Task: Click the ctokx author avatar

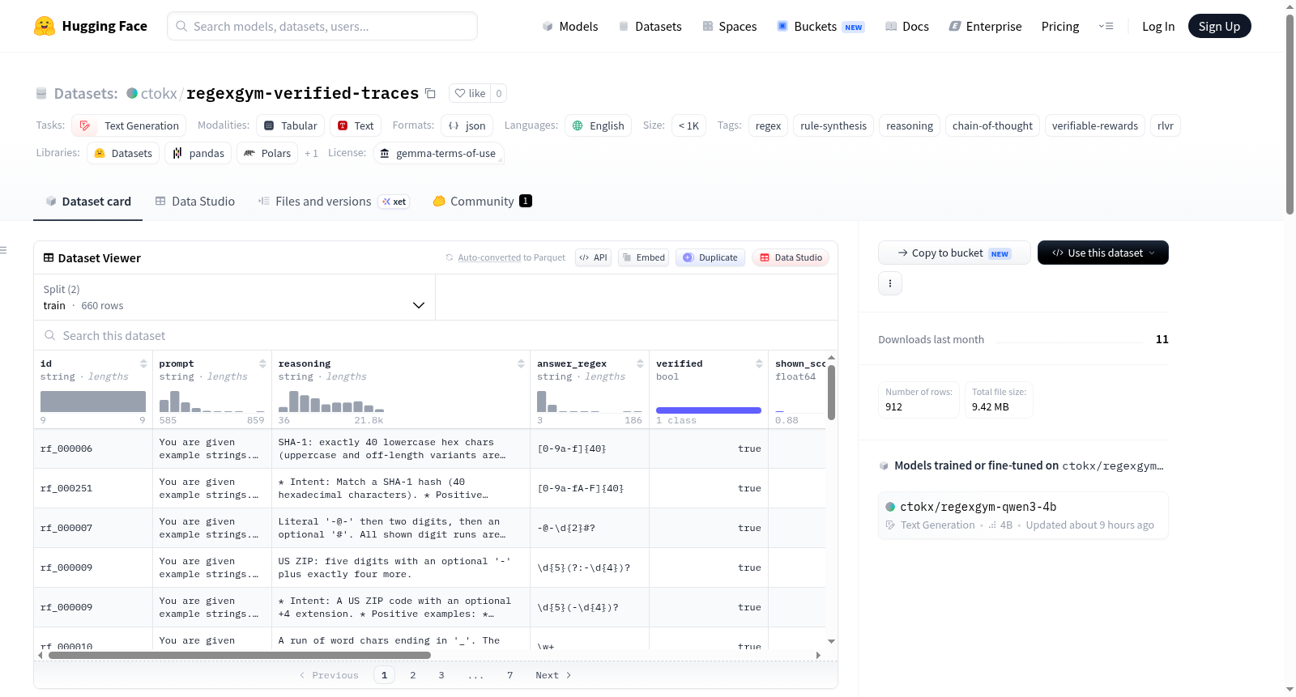Action: pos(132,93)
